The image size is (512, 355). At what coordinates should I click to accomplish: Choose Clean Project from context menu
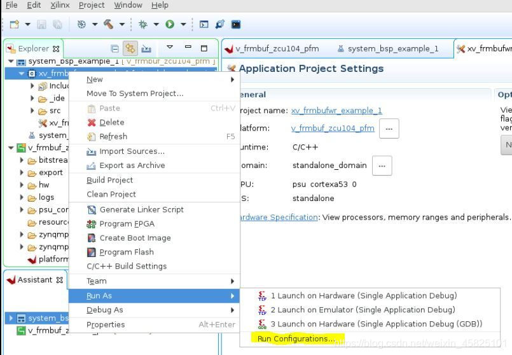(x=155, y=194)
